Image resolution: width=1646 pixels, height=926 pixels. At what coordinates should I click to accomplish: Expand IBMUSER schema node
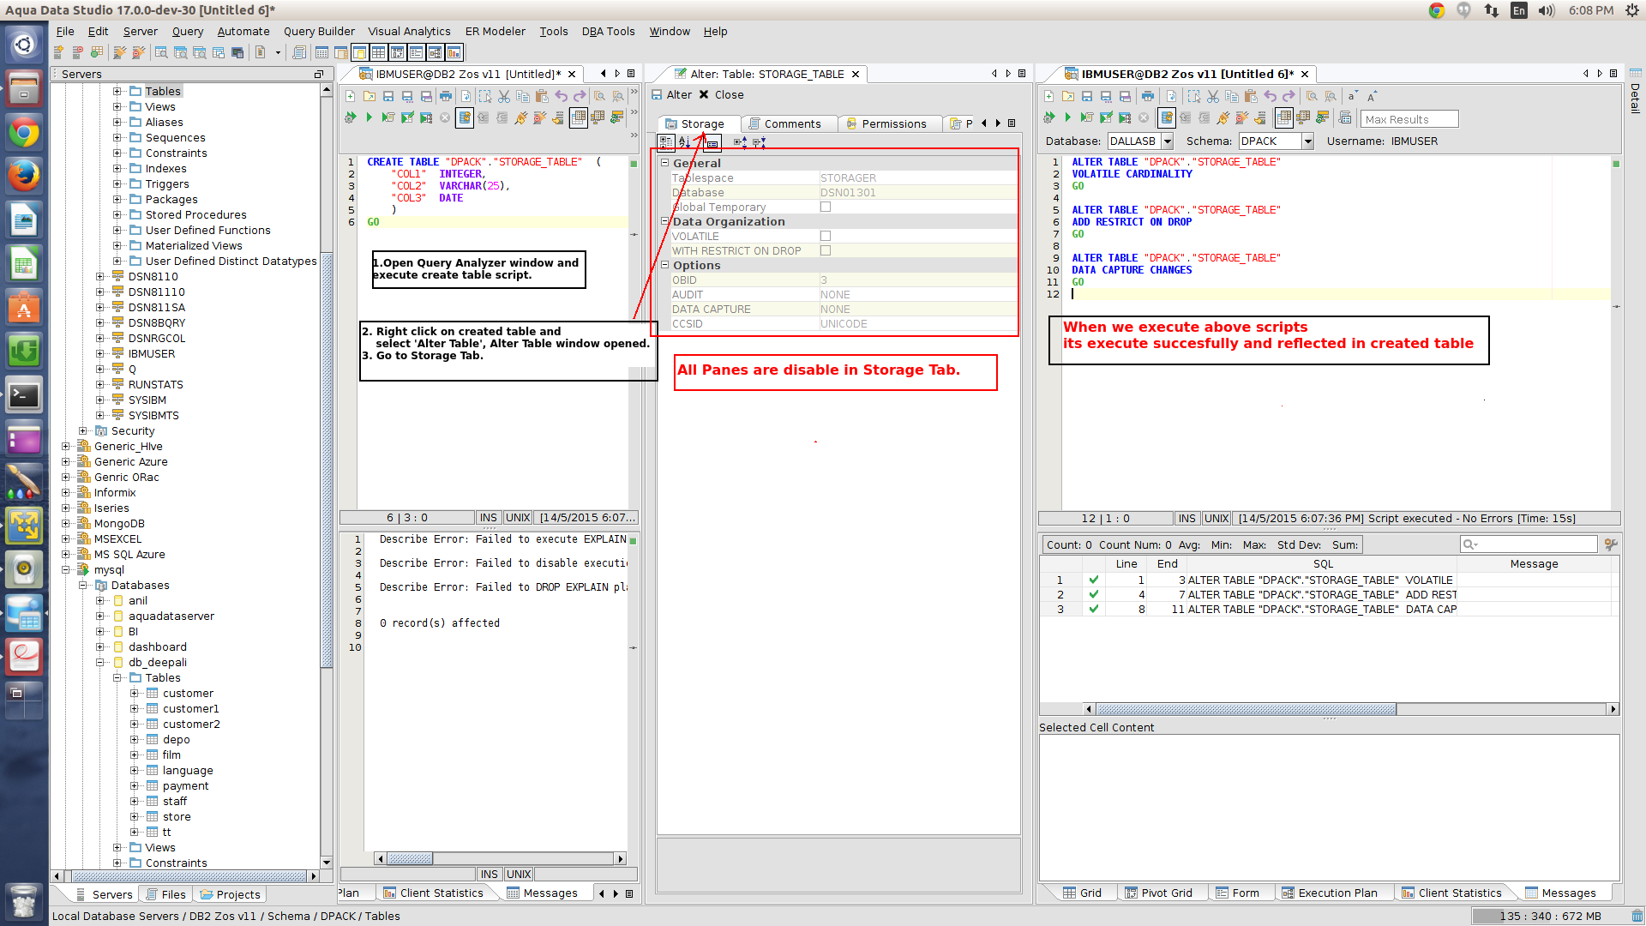tap(100, 353)
